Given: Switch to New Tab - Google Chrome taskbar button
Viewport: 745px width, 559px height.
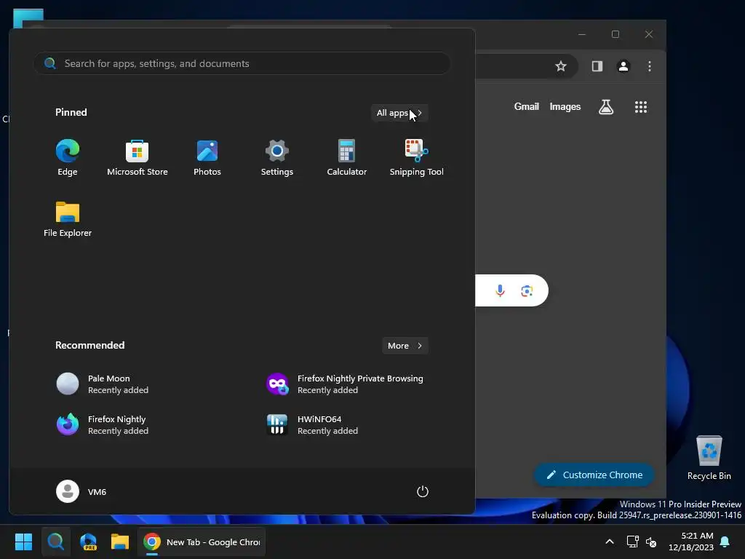Looking at the screenshot, I should 202,542.
